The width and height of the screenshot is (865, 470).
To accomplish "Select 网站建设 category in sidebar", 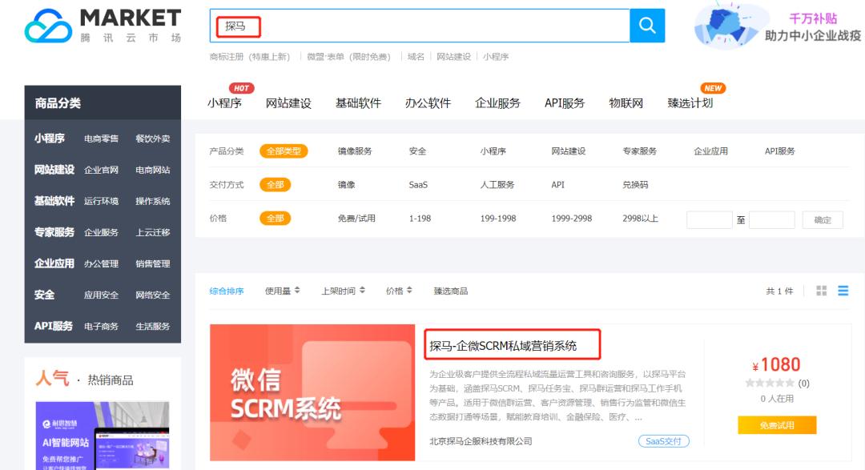I will (x=54, y=170).
